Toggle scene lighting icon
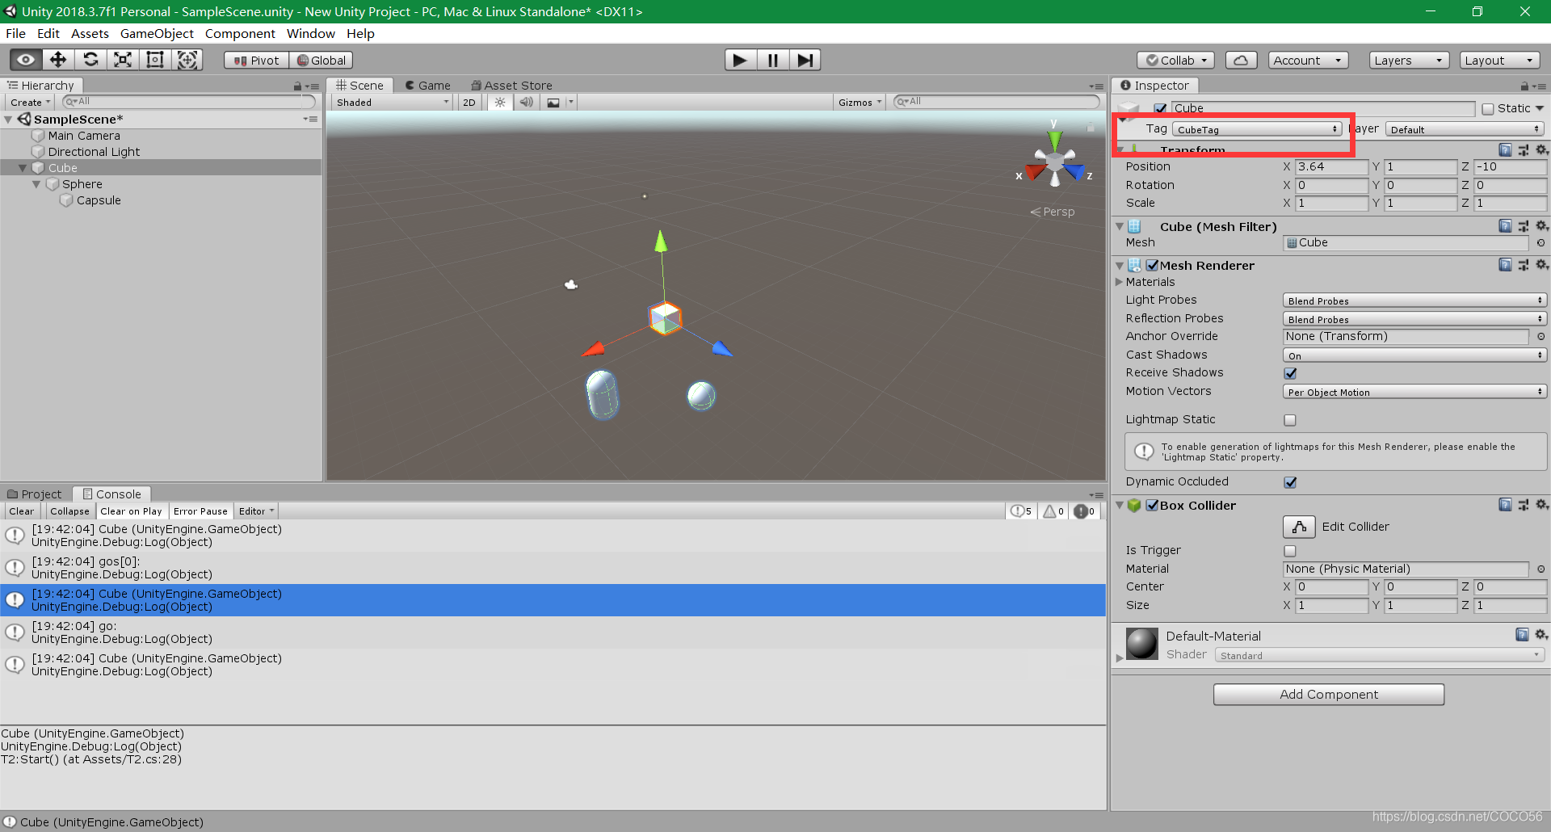This screenshot has height=832, width=1551. point(500,103)
